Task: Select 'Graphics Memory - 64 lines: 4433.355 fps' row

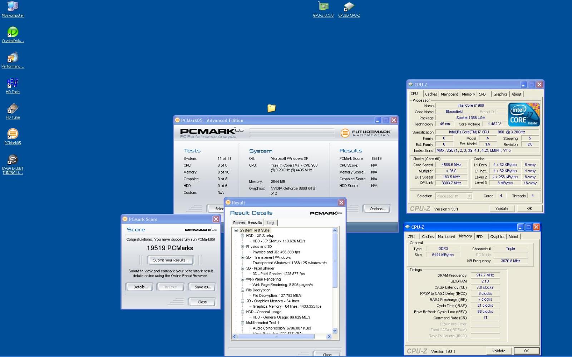Action: 287,306
